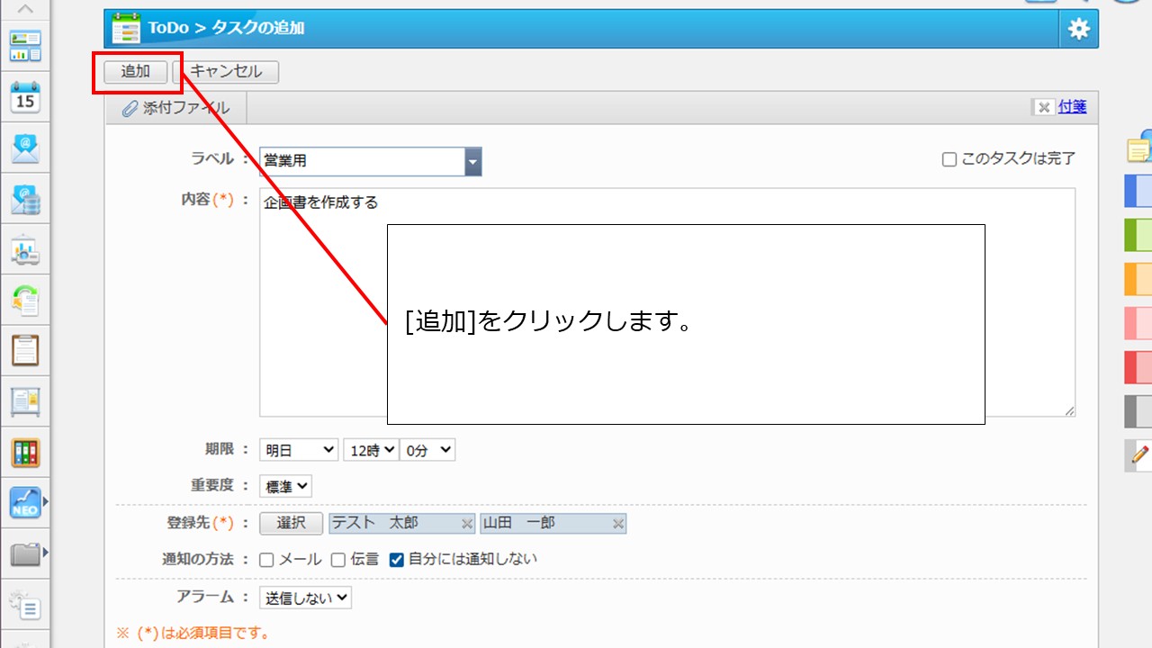Expand the 重要度 dropdown showing 標準
This screenshot has height=648, width=1152.
coord(285,486)
